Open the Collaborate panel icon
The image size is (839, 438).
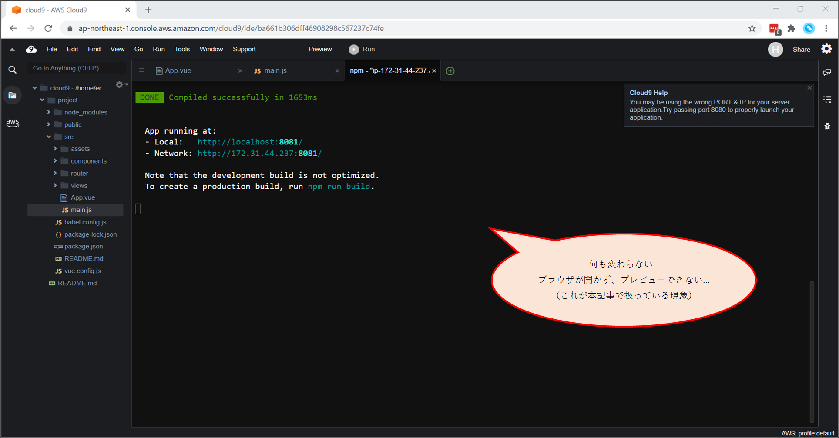(x=827, y=72)
